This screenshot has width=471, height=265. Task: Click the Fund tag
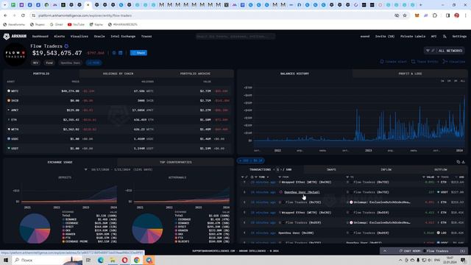[x=49, y=63]
